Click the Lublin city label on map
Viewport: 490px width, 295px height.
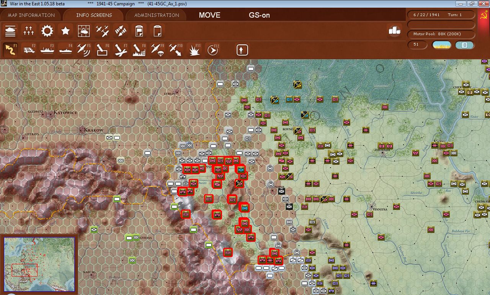pos(169,93)
